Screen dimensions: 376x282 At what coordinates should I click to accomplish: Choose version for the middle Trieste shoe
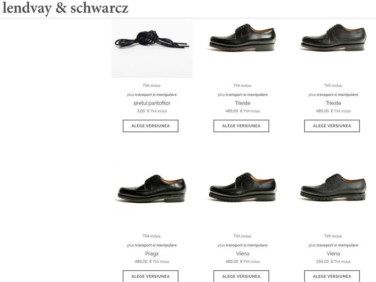[241, 126]
